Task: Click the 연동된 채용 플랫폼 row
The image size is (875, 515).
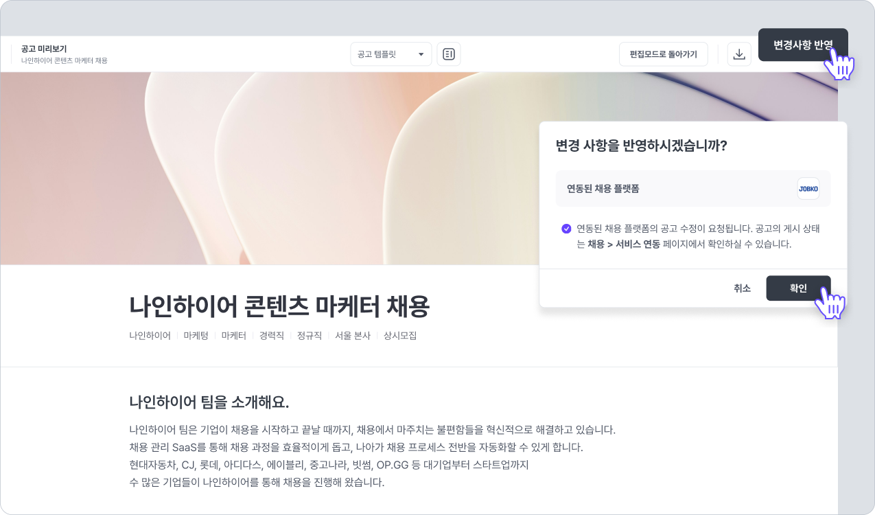Action: coord(693,189)
